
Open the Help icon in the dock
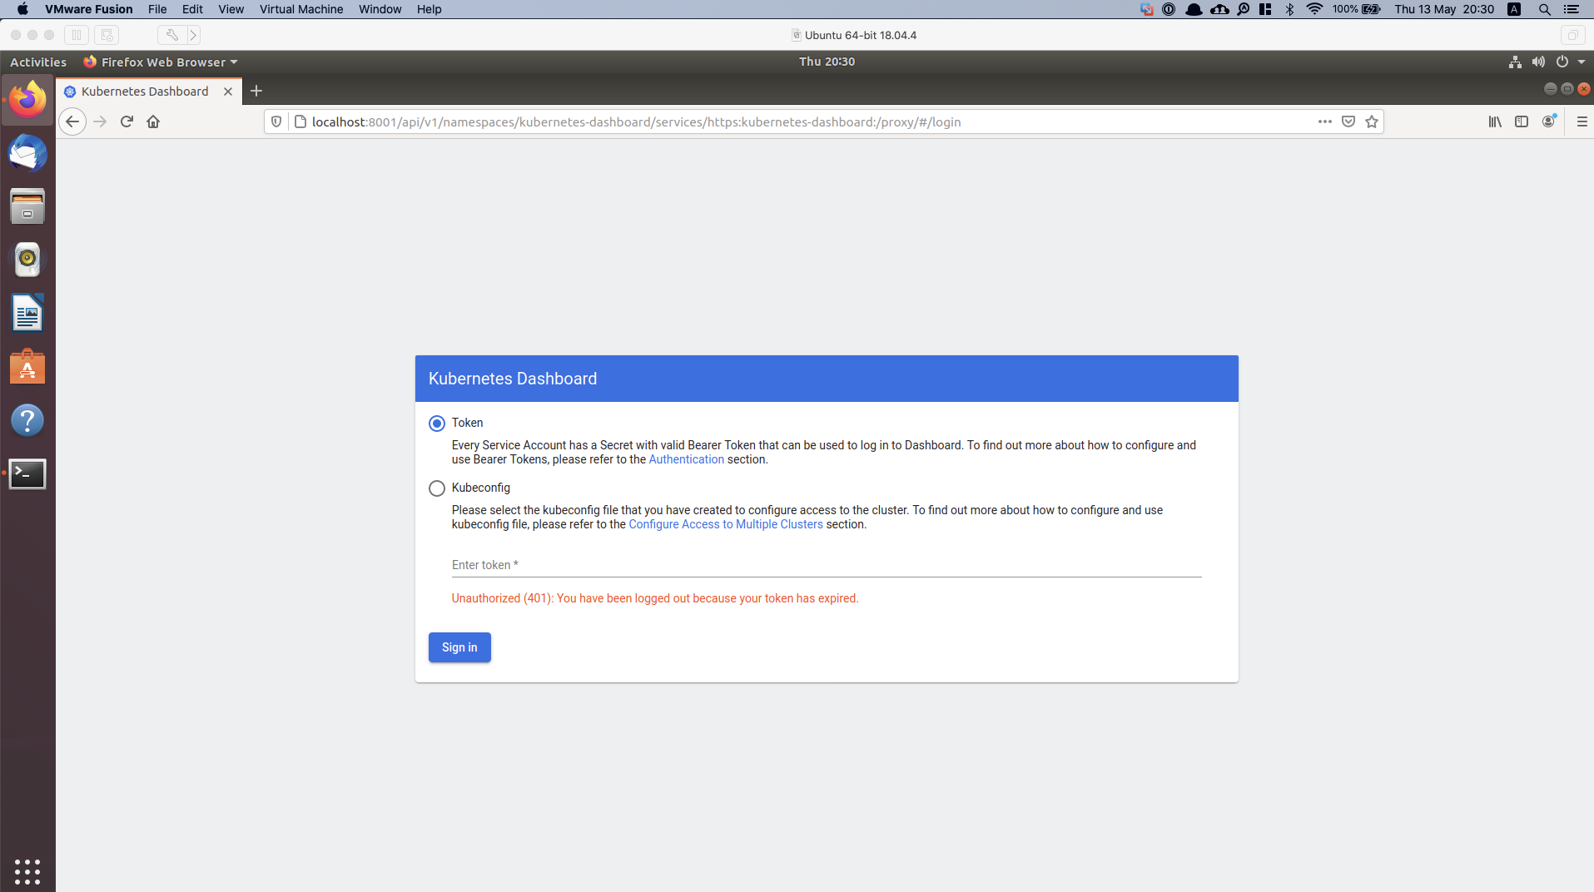coord(27,420)
